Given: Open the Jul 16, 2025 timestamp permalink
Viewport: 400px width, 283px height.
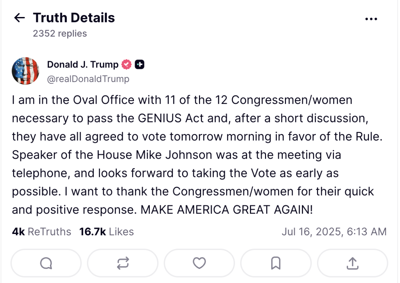Looking at the screenshot, I should coord(334,231).
